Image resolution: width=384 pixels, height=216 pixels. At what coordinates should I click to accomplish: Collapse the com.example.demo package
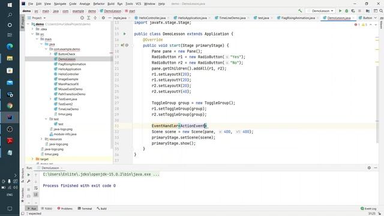click(x=46, y=49)
